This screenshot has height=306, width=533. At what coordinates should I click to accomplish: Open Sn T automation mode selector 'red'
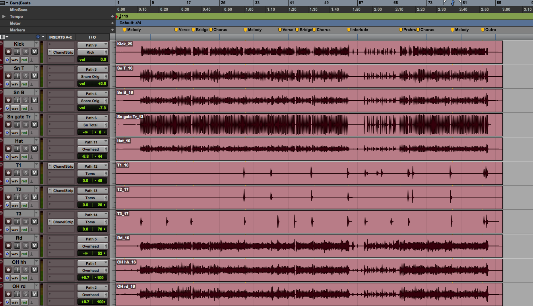click(x=24, y=84)
